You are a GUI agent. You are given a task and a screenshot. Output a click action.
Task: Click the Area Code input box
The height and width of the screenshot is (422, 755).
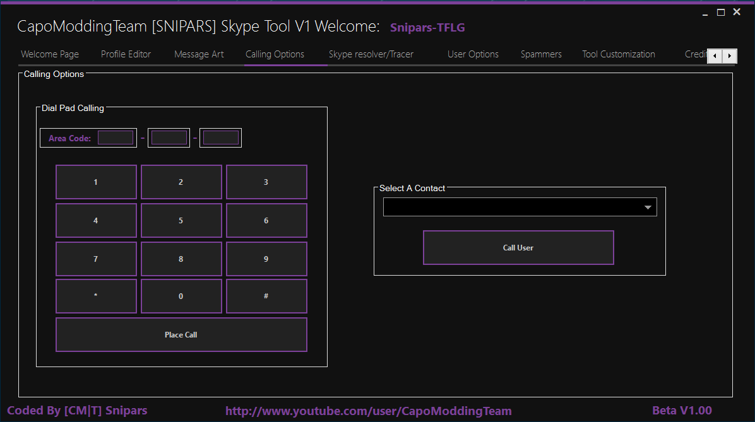[116, 138]
